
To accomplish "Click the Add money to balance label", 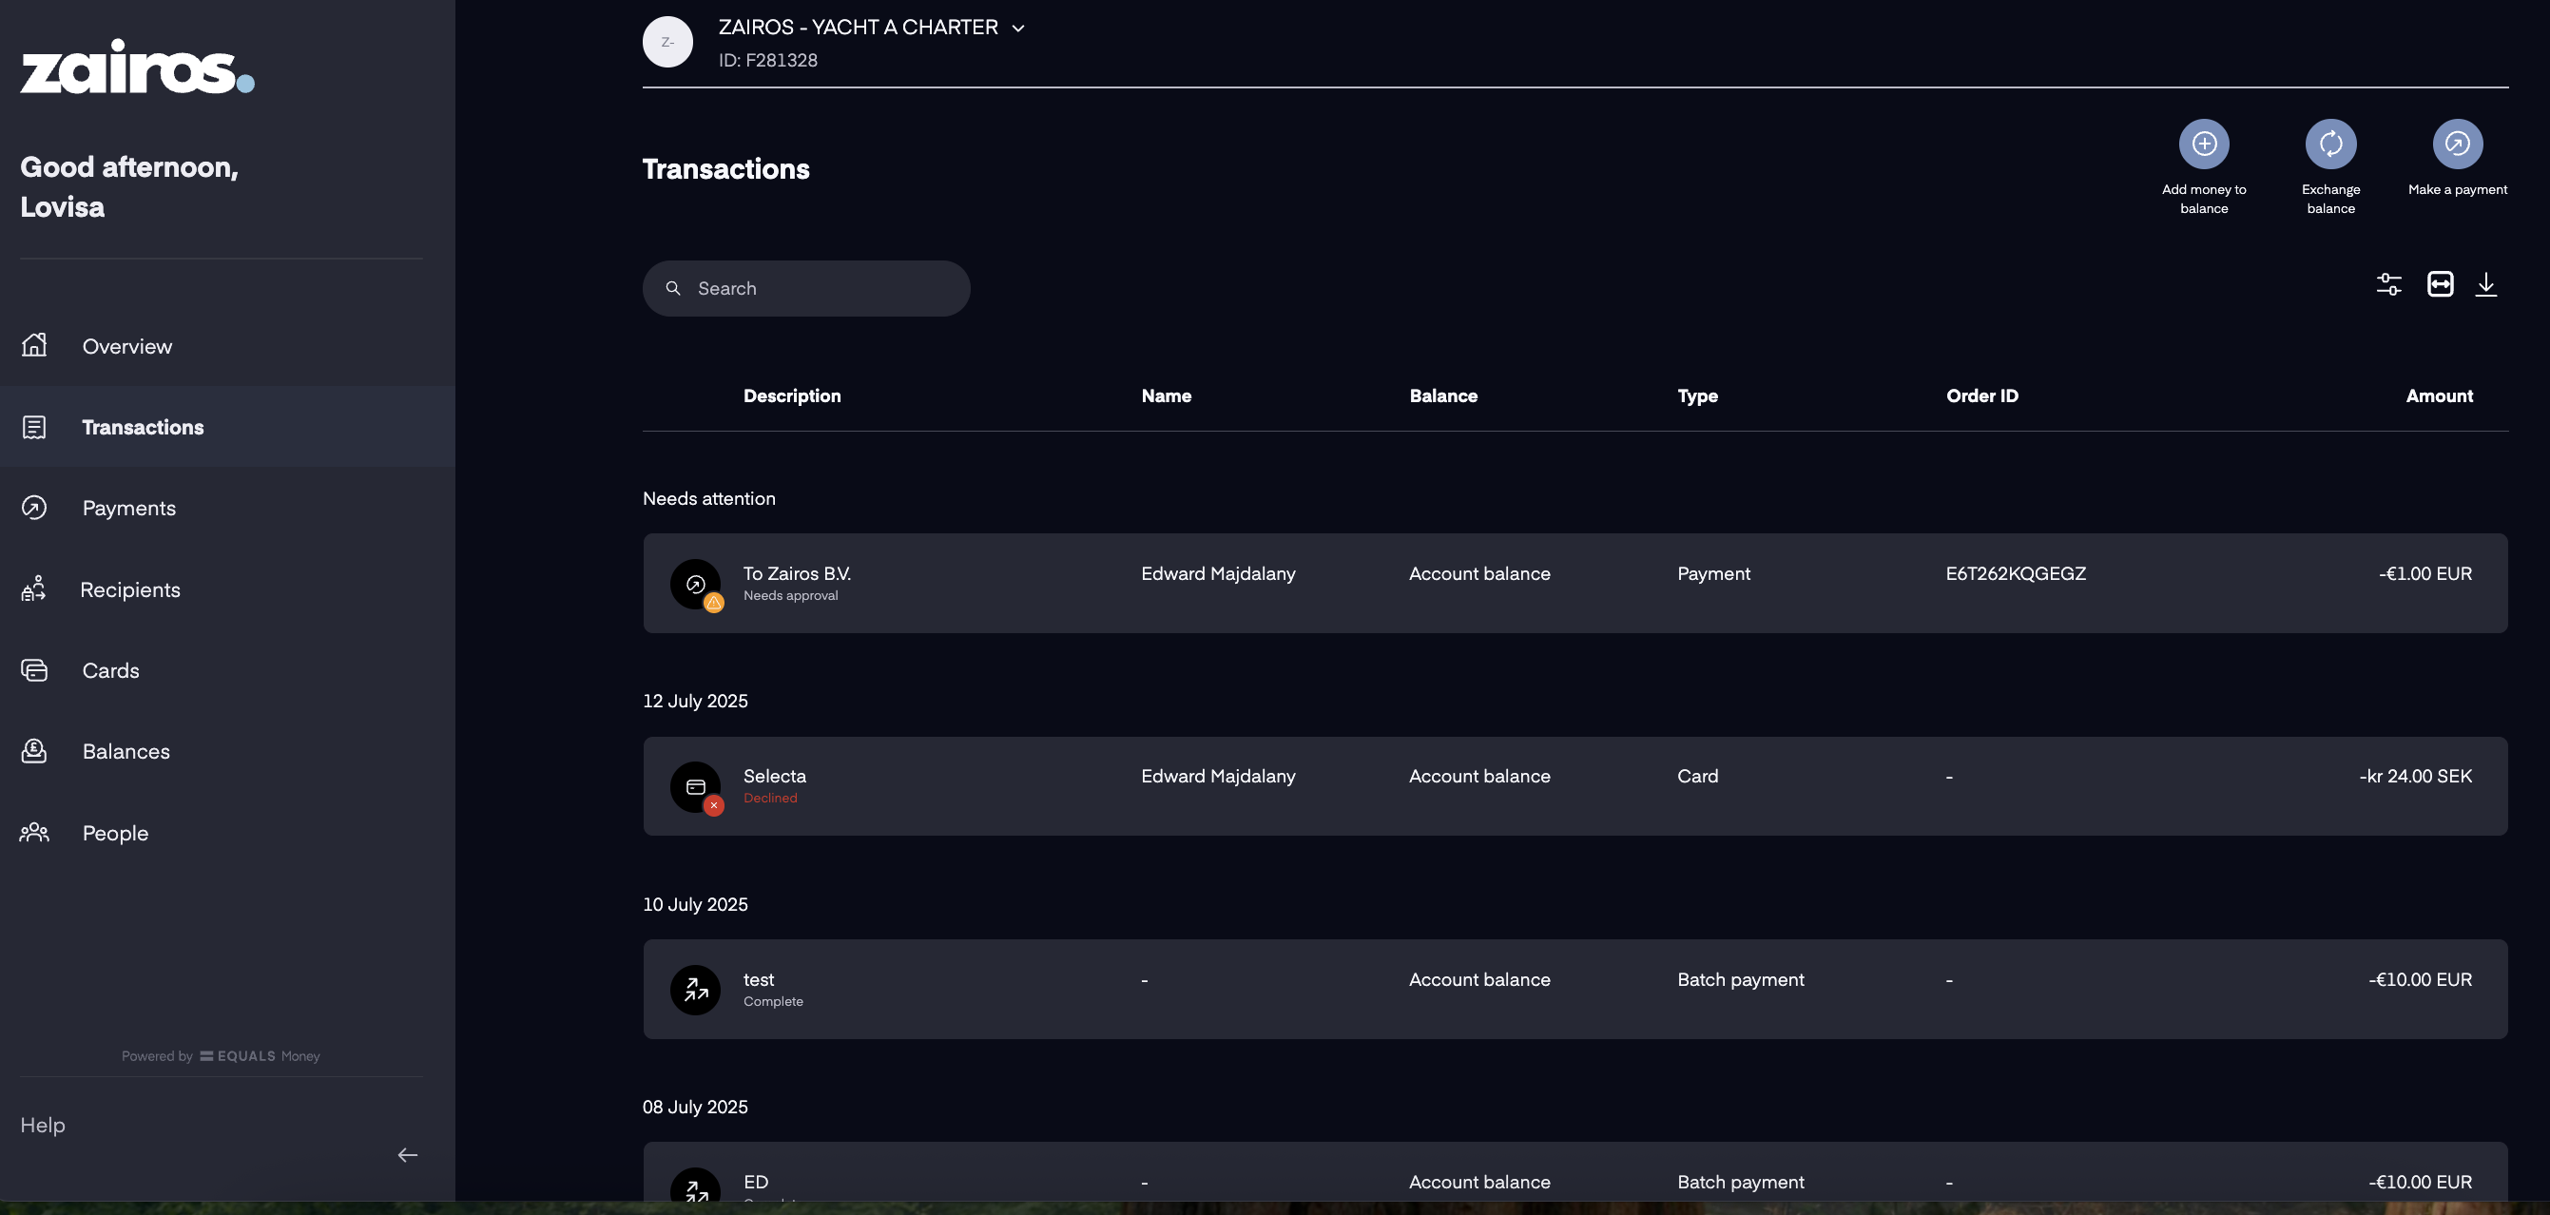I will [2204, 199].
